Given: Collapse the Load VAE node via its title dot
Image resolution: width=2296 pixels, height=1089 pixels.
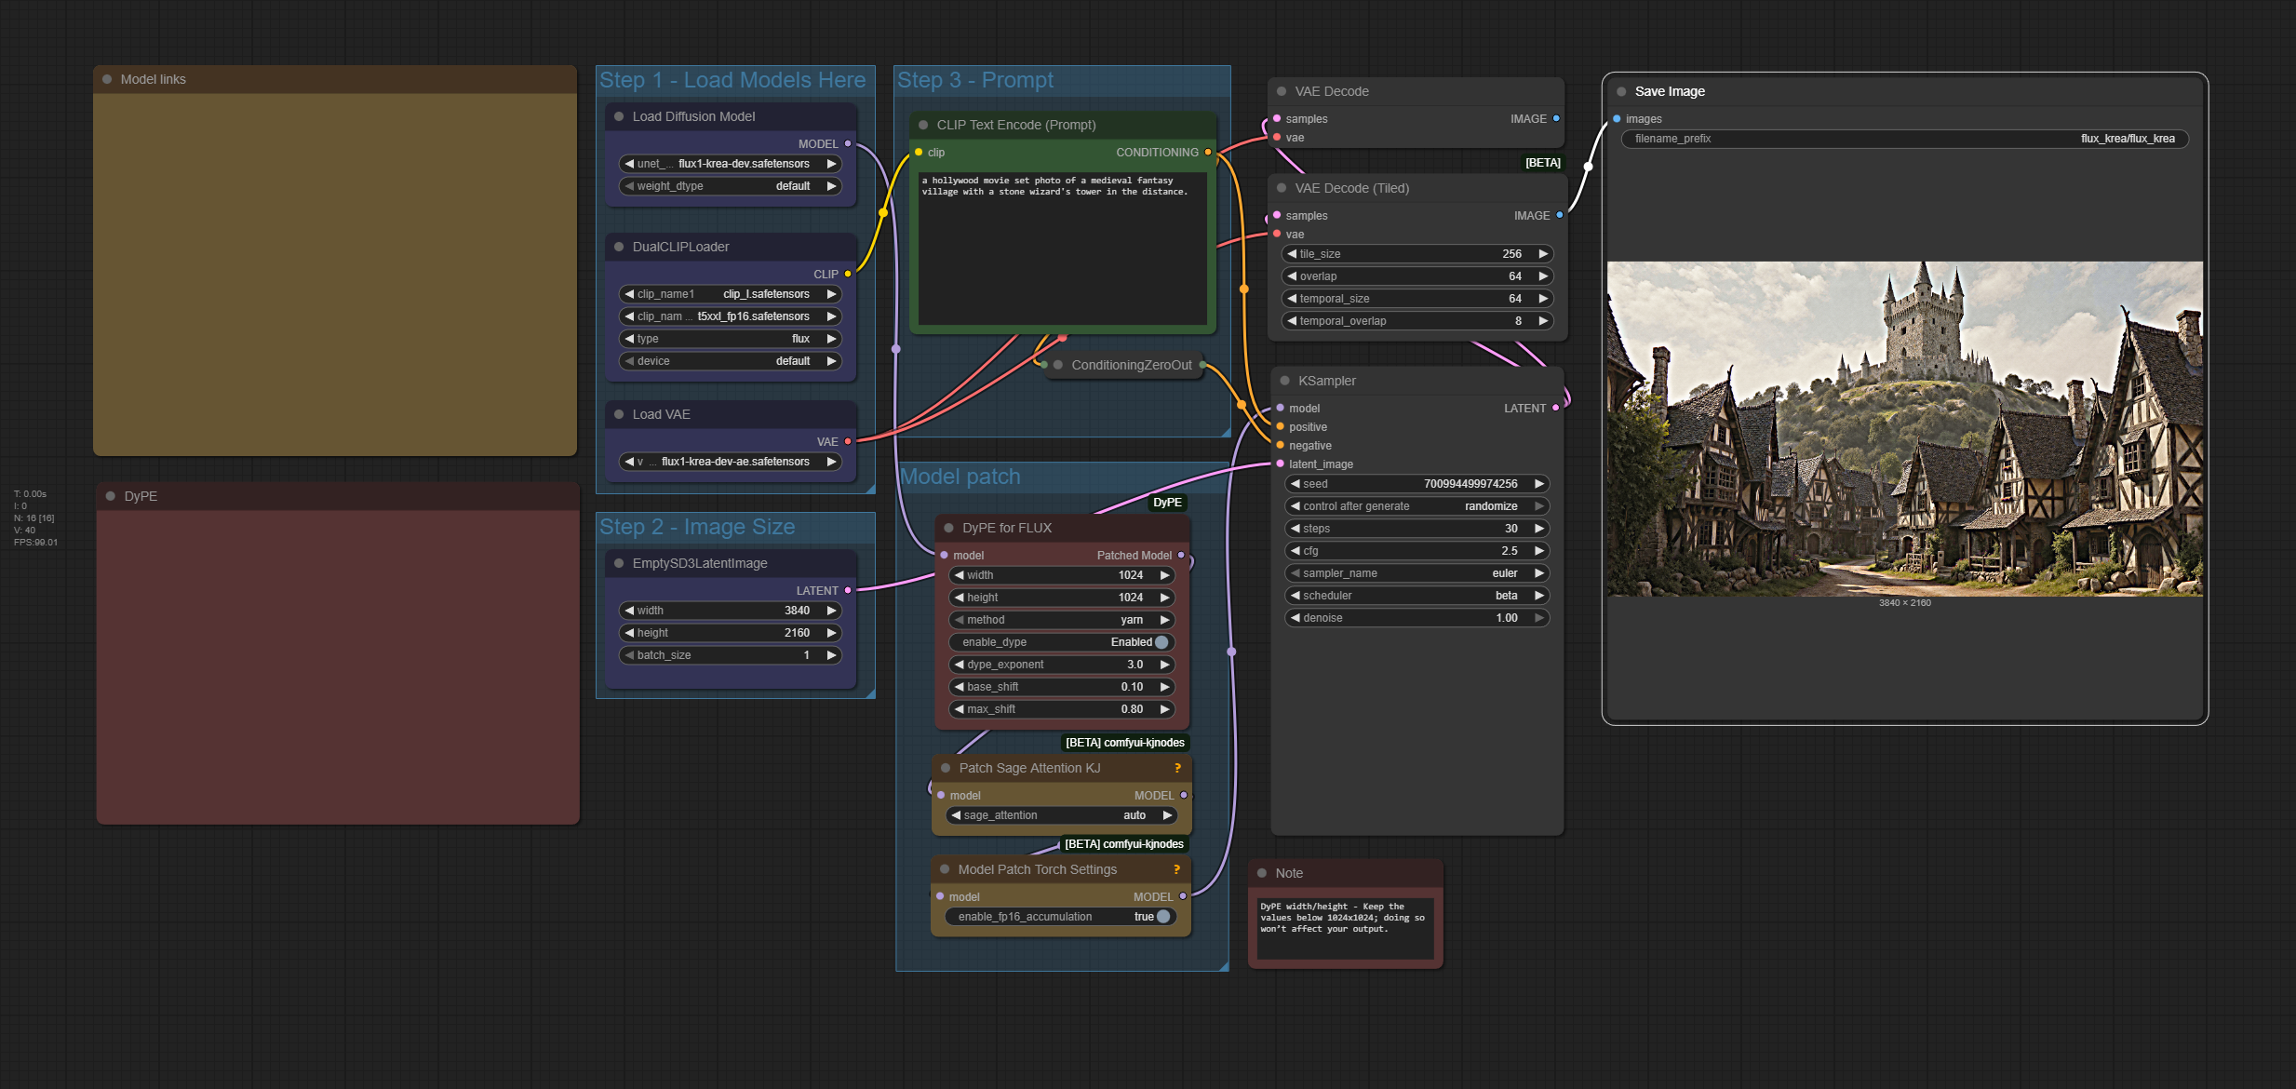Looking at the screenshot, I should (x=619, y=414).
